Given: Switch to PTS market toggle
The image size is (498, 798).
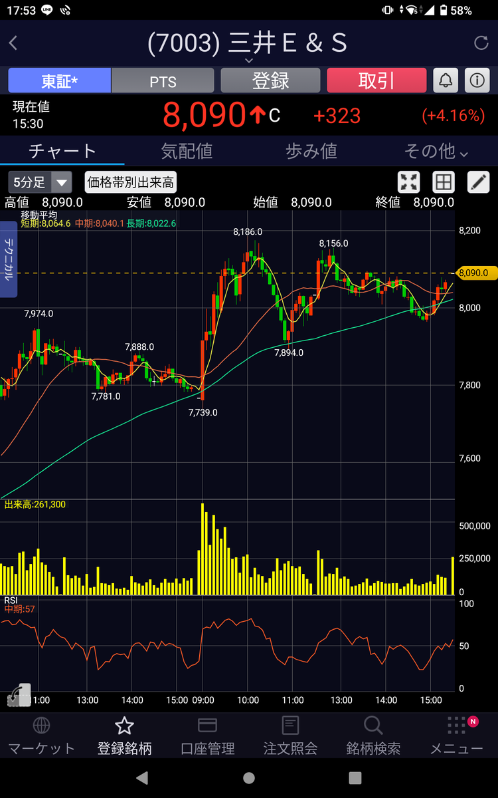Looking at the screenshot, I should [163, 80].
